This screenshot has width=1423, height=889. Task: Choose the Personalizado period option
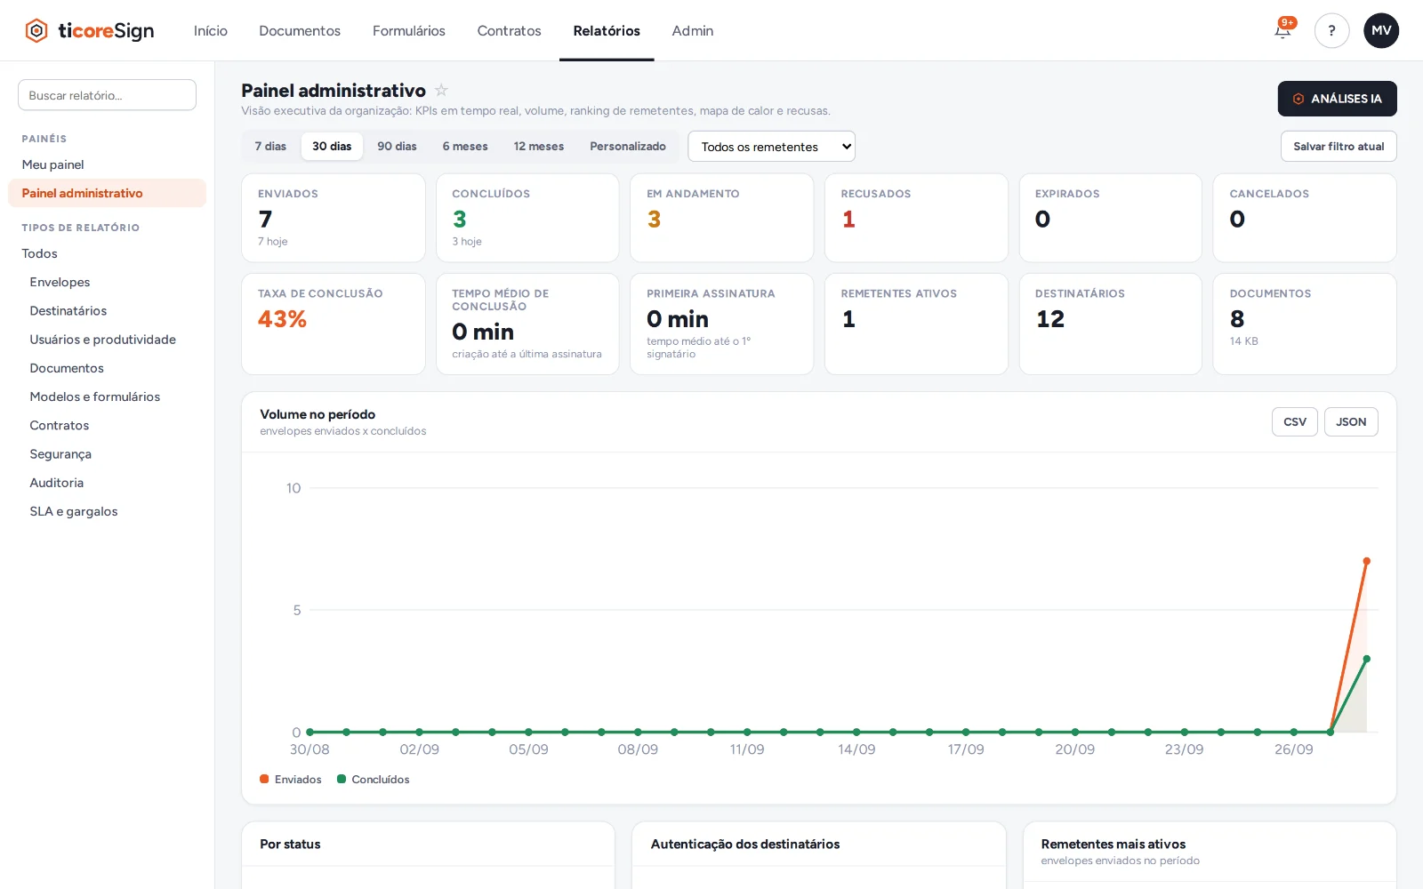[x=628, y=146]
